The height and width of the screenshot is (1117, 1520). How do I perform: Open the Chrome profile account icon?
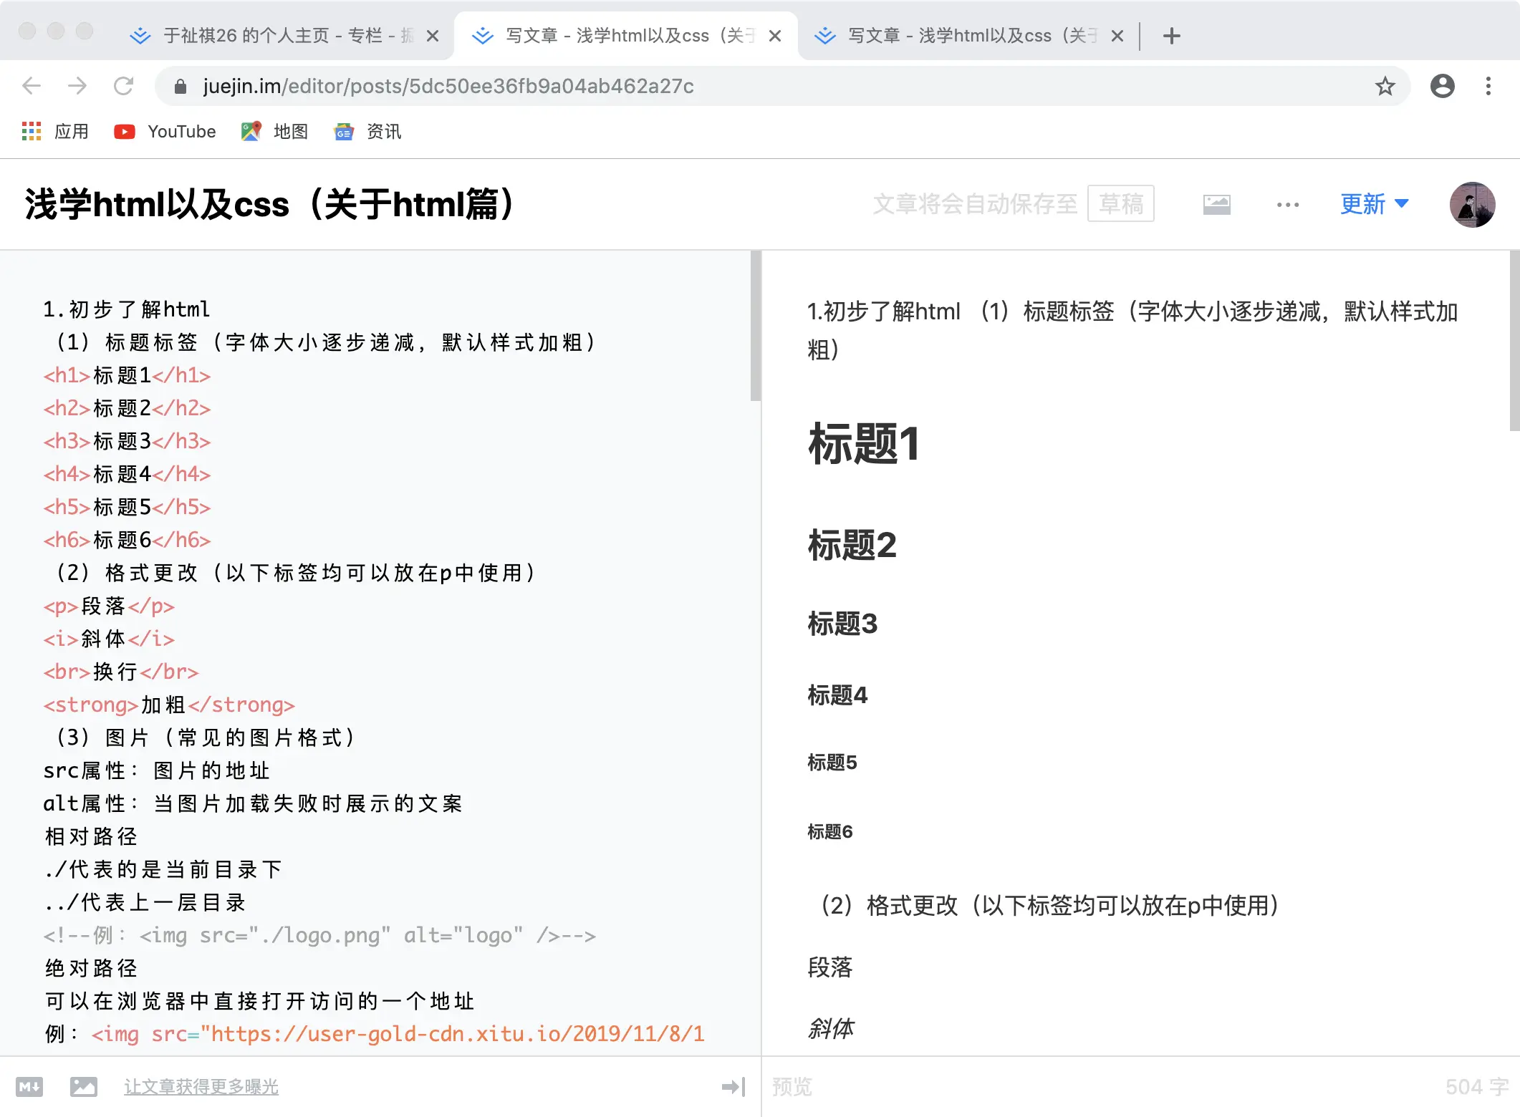[x=1442, y=87]
